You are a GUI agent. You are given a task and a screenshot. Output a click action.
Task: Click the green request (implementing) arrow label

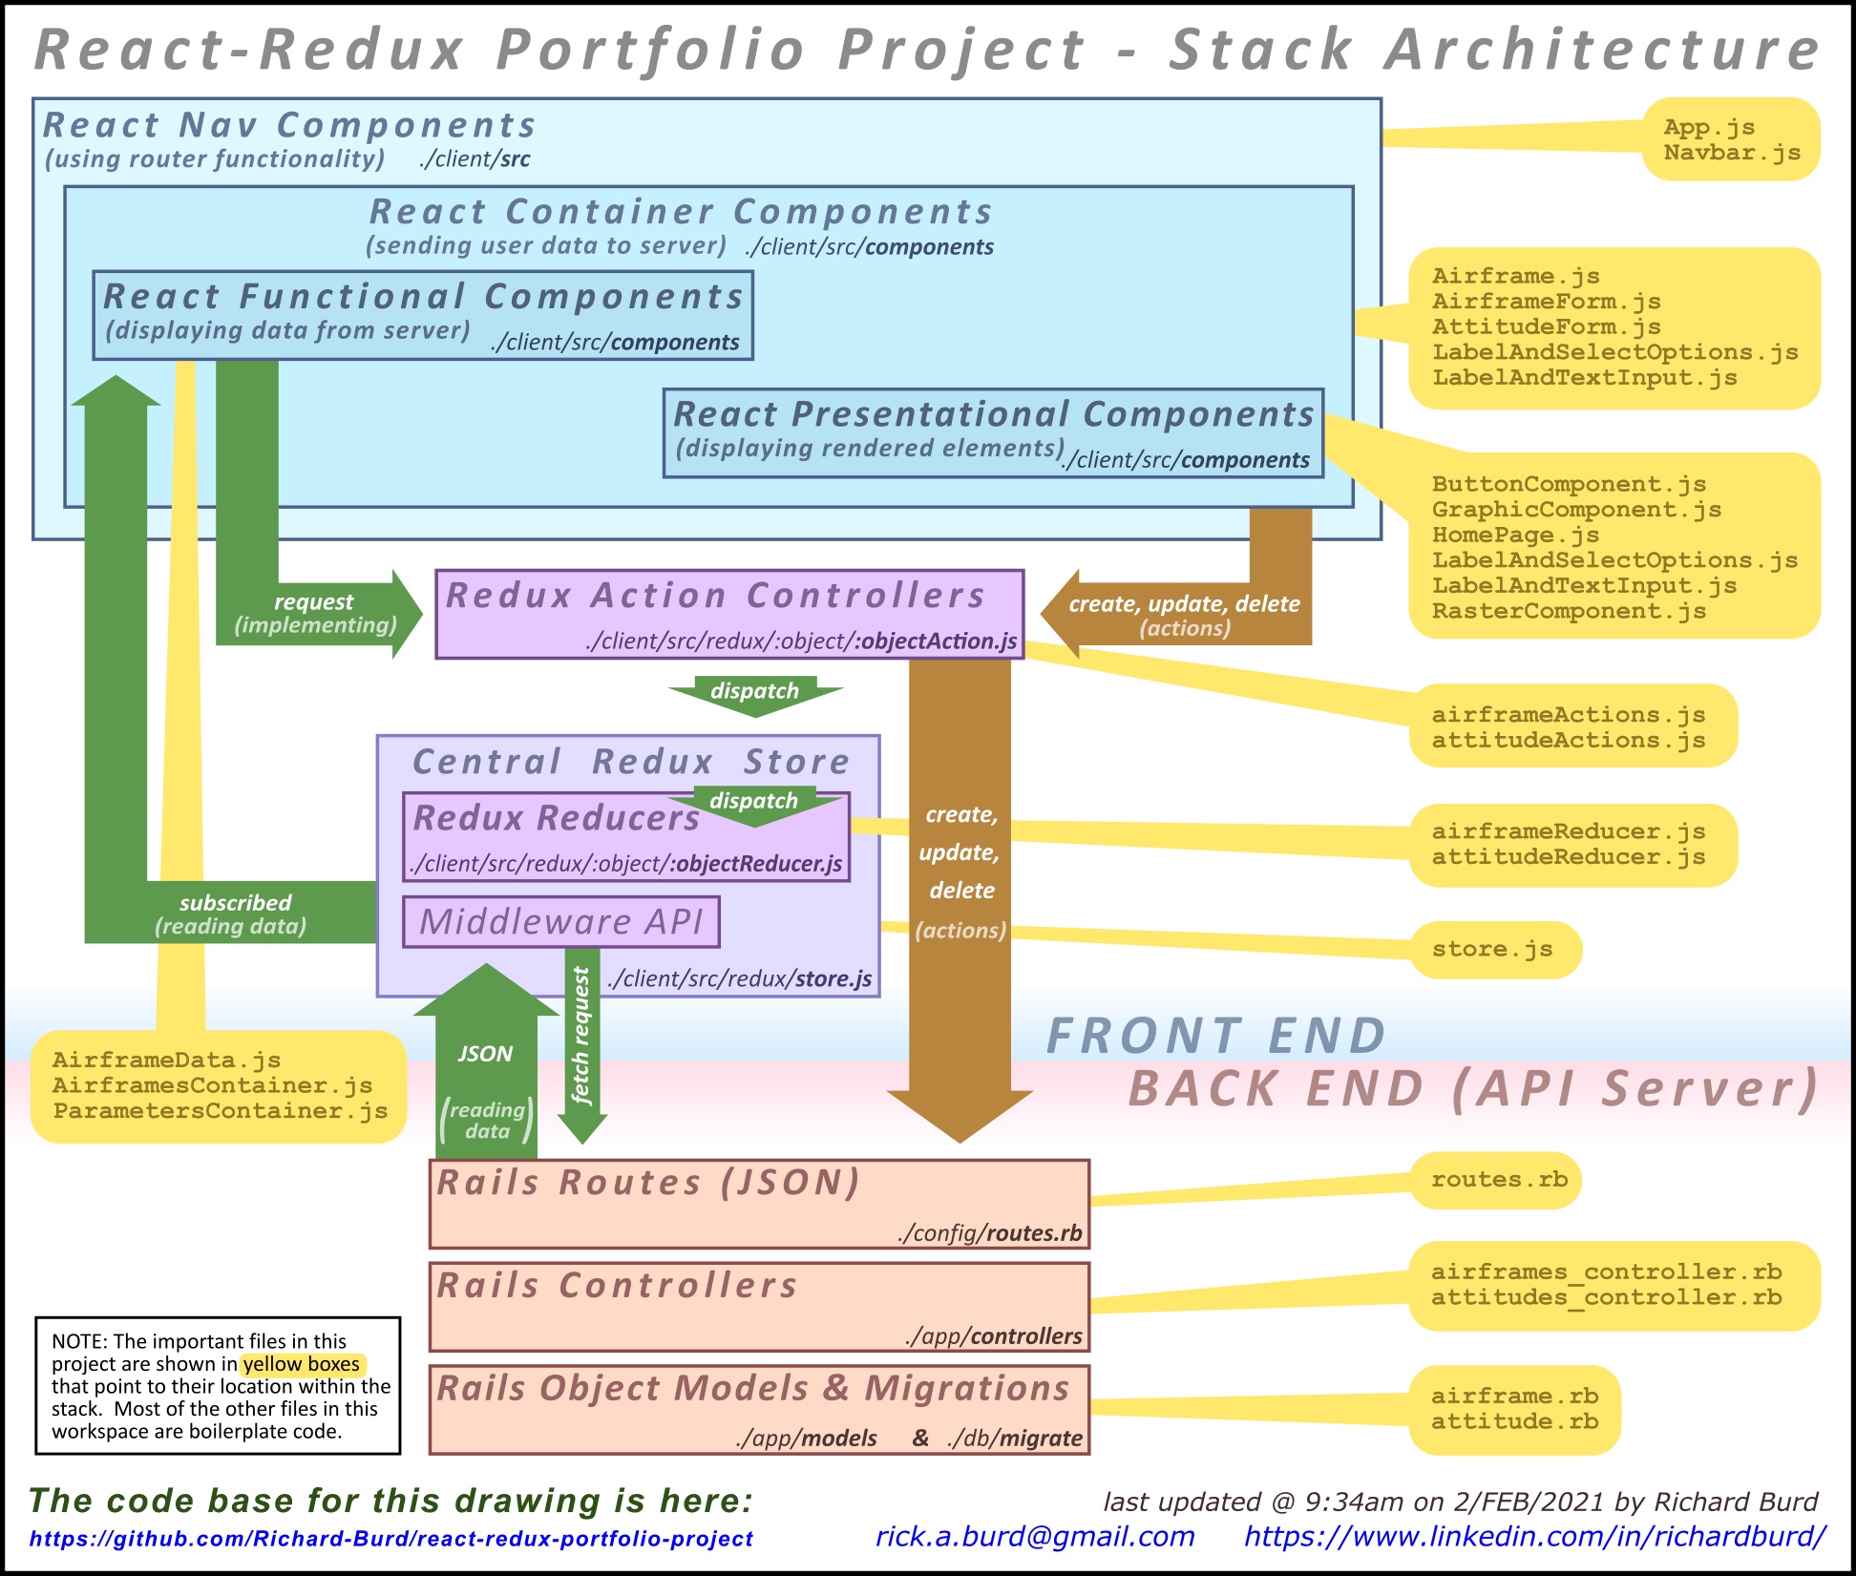[x=315, y=614]
